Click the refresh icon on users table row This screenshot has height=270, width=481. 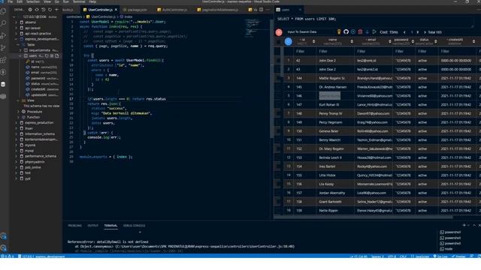[x=47, y=56]
